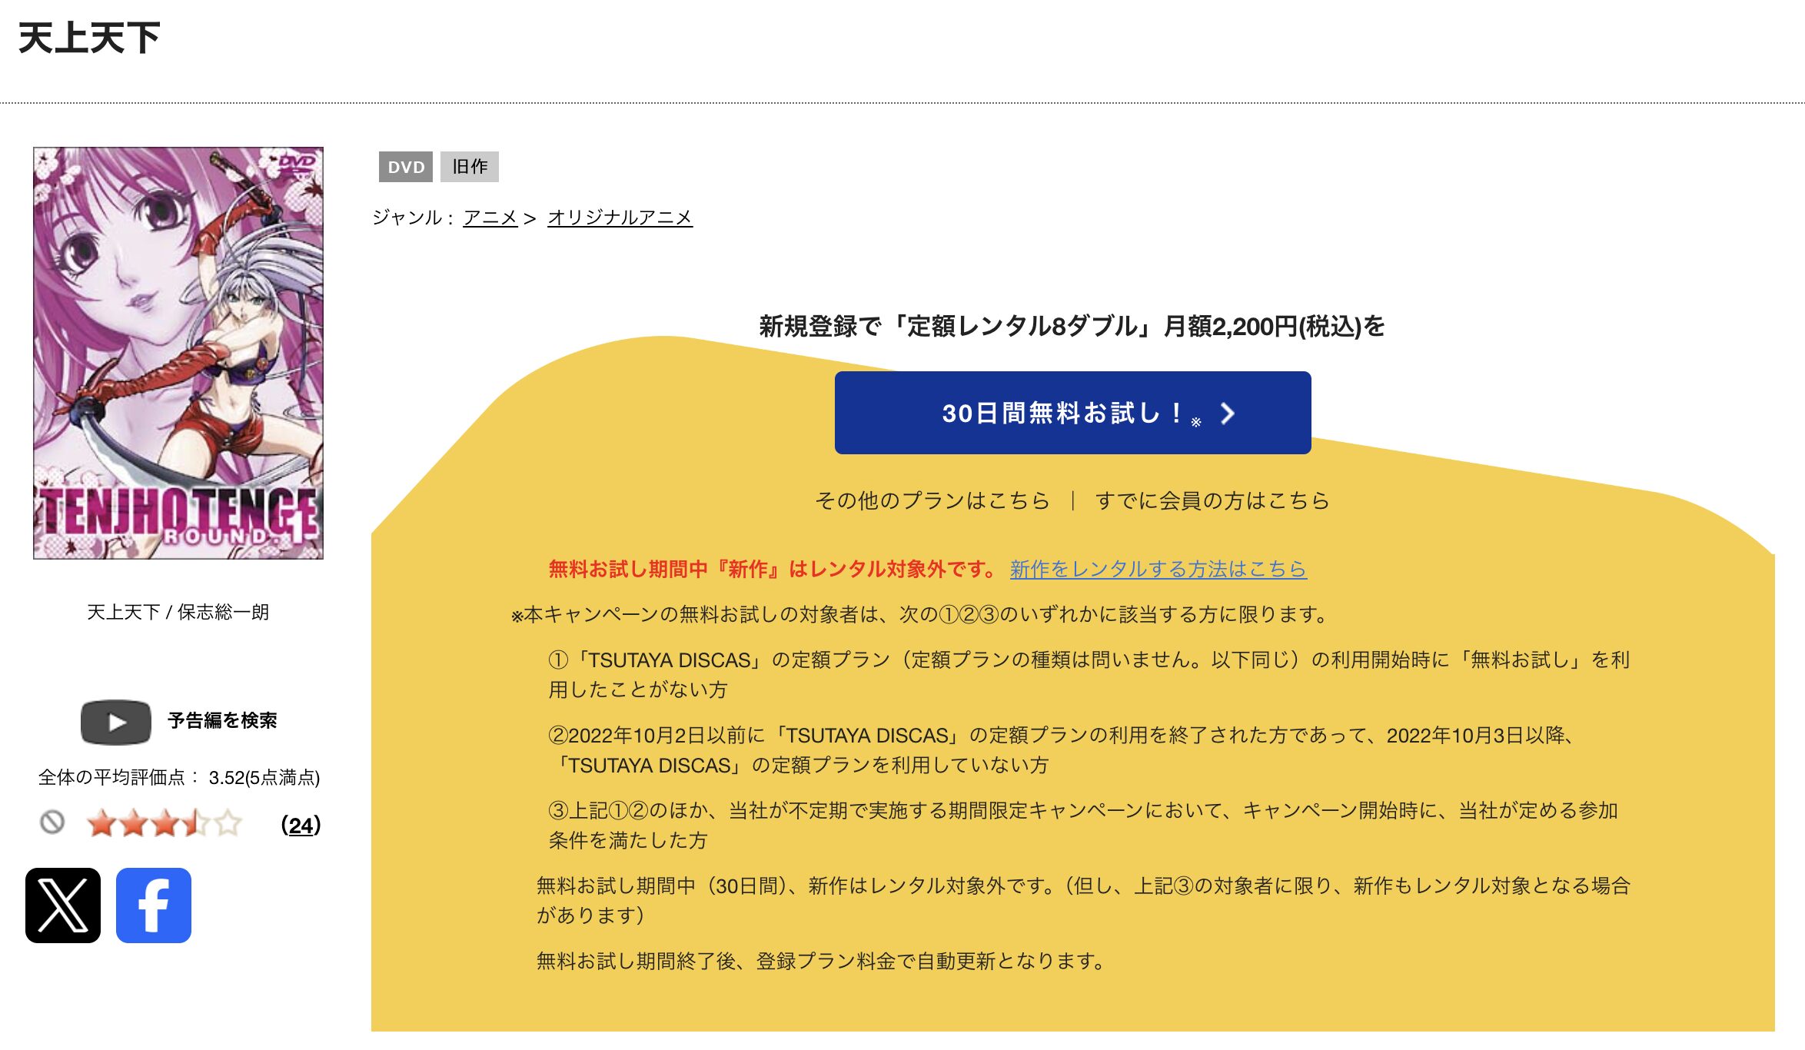Click the 無料お試し期間終了後 auto-renewal line

tap(821, 961)
